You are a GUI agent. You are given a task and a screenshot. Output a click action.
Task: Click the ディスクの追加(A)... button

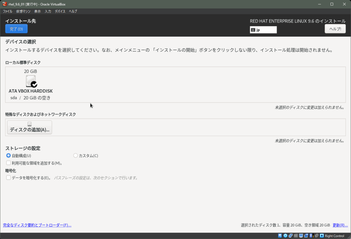tap(29, 127)
